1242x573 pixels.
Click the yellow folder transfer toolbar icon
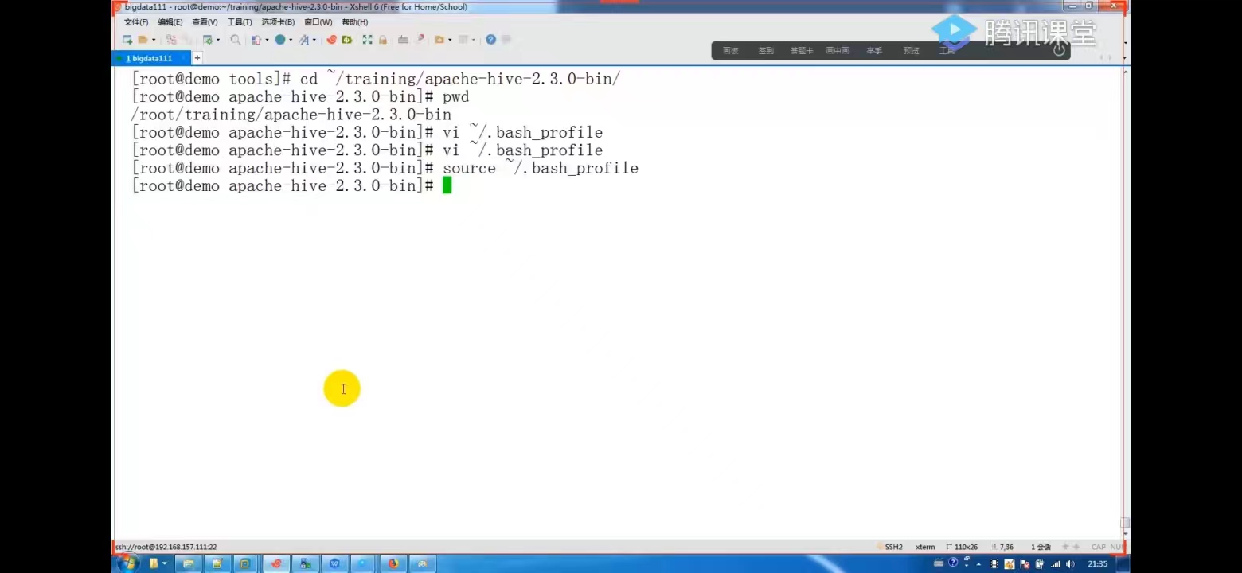coord(439,40)
